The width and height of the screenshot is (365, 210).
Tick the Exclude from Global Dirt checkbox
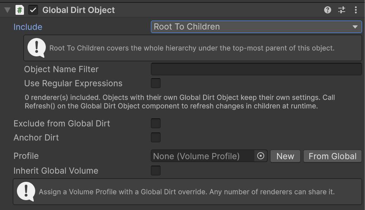point(156,123)
